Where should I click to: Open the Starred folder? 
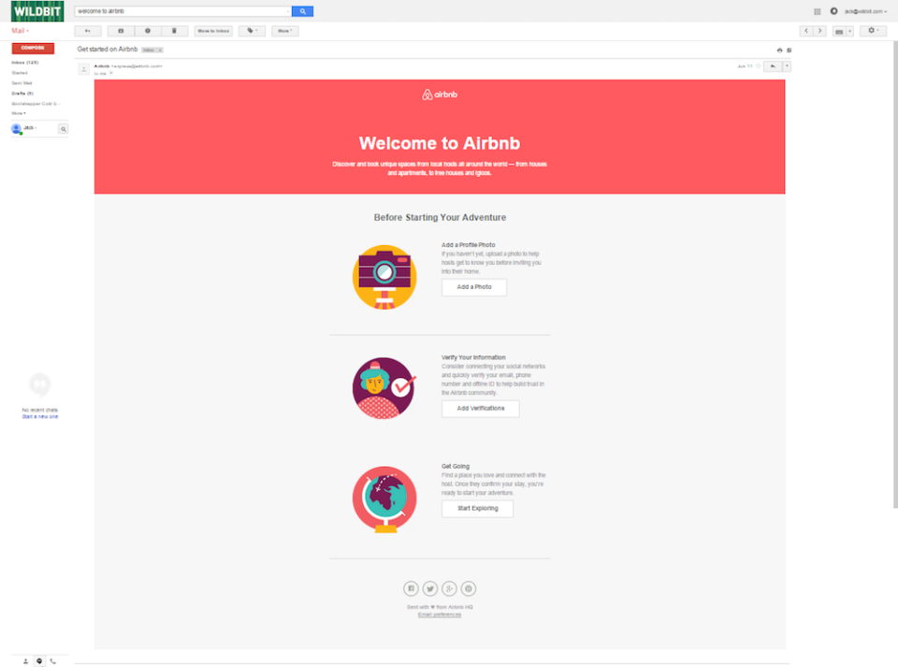coord(20,73)
